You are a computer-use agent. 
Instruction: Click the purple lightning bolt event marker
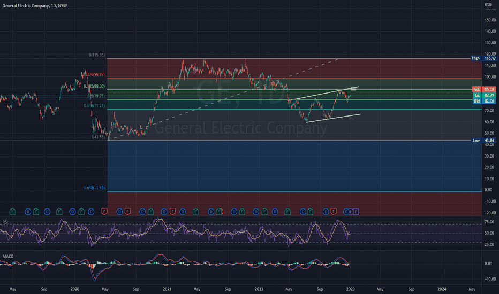tap(351, 212)
